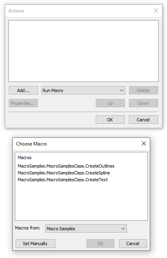Viewport: 167px width, 258px height.
Task: Click the disabled Delete button
Action: pyautogui.click(x=143, y=90)
